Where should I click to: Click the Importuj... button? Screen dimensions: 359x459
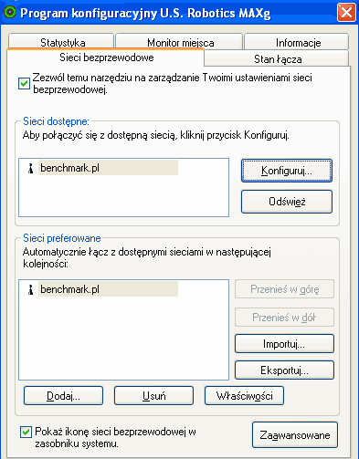(x=284, y=344)
